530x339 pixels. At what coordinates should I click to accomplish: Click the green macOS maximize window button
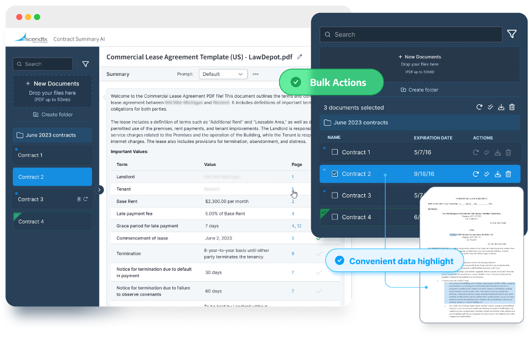tap(37, 17)
